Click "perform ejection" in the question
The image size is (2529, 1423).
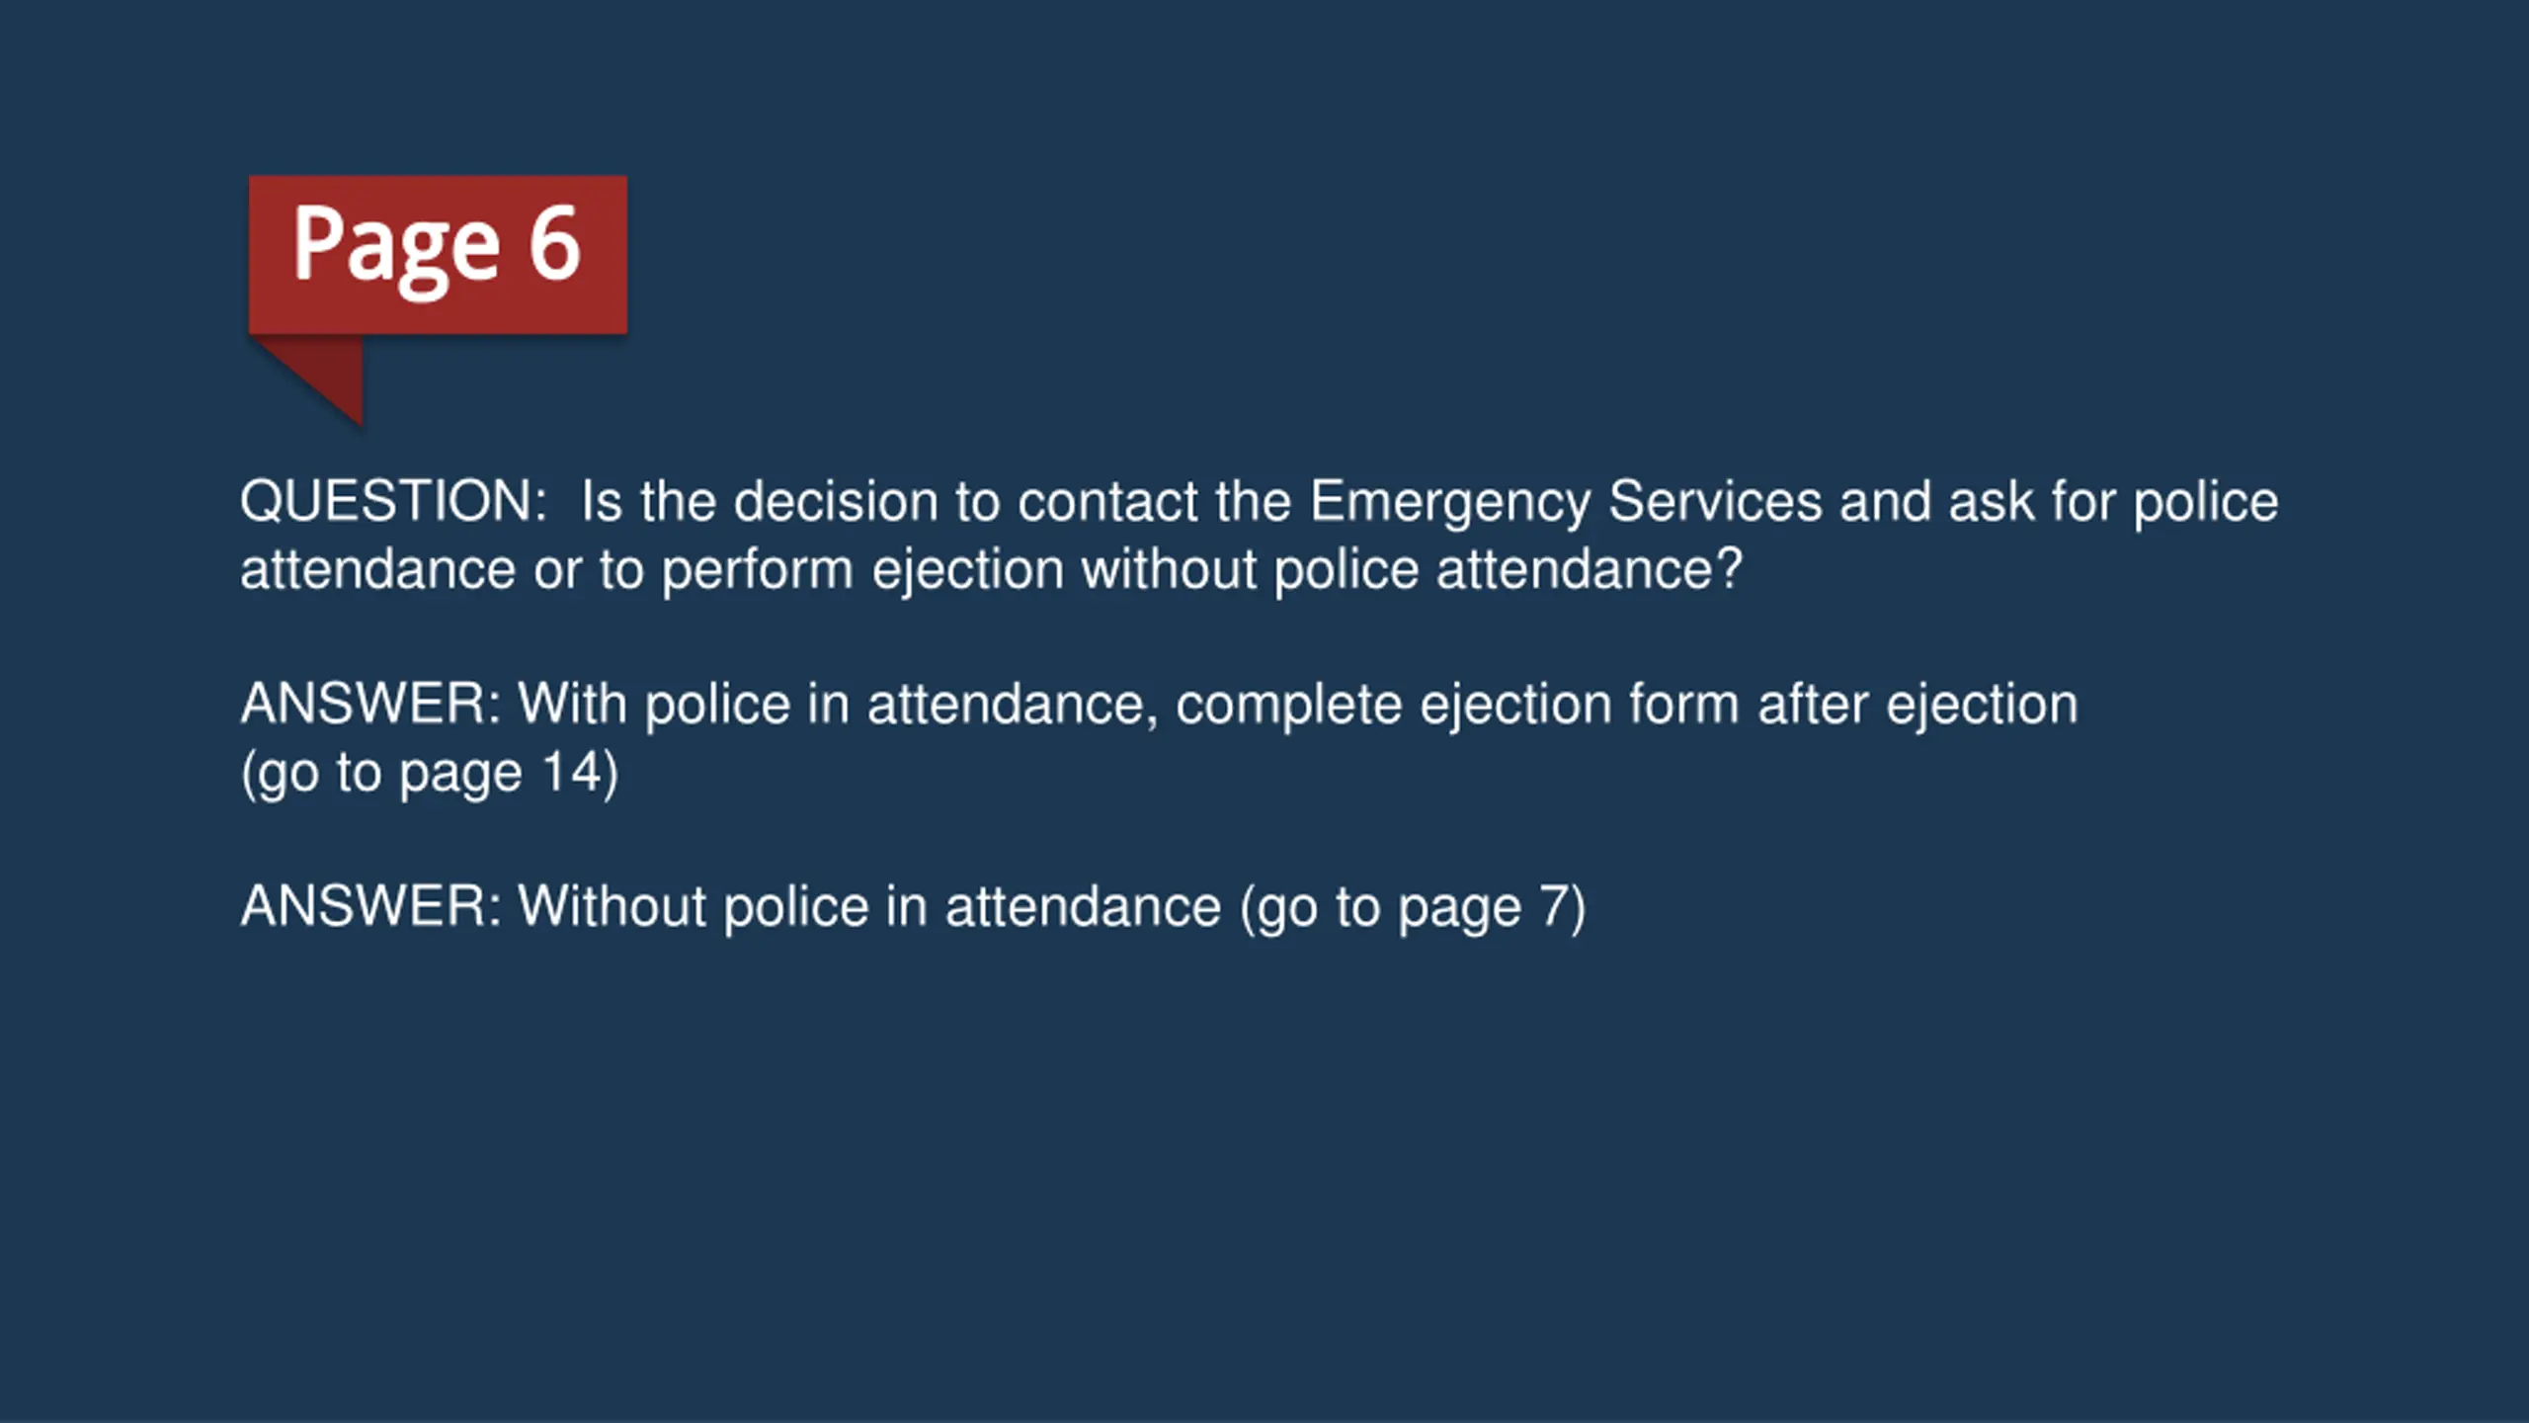pyautogui.click(x=862, y=570)
